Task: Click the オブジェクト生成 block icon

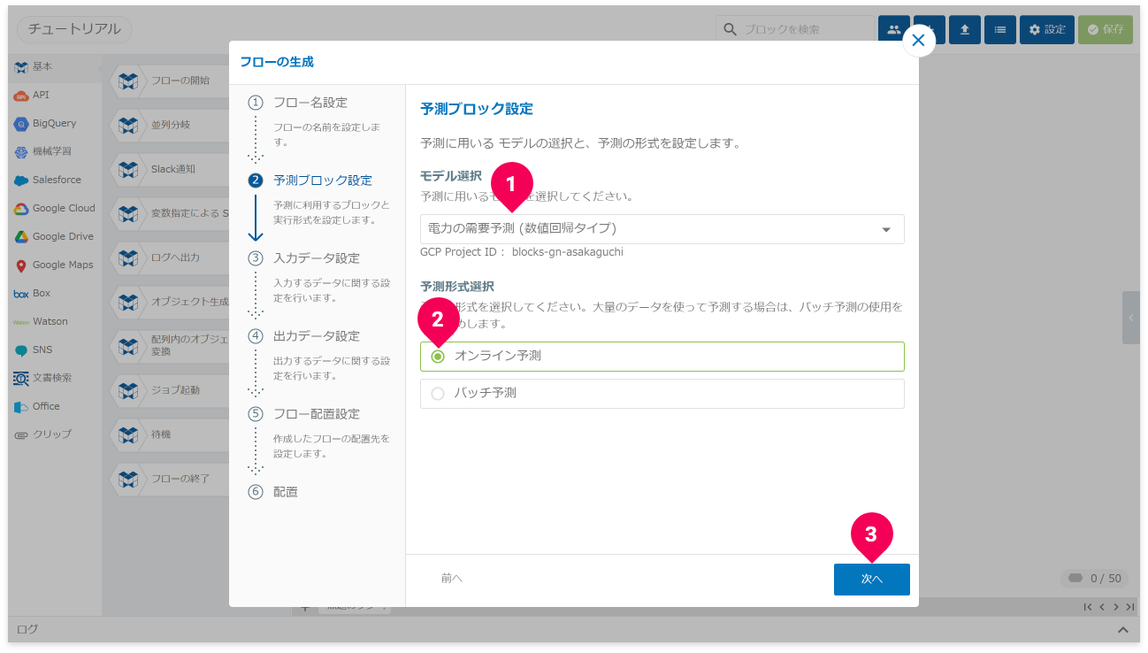Action: (x=129, y=302)
